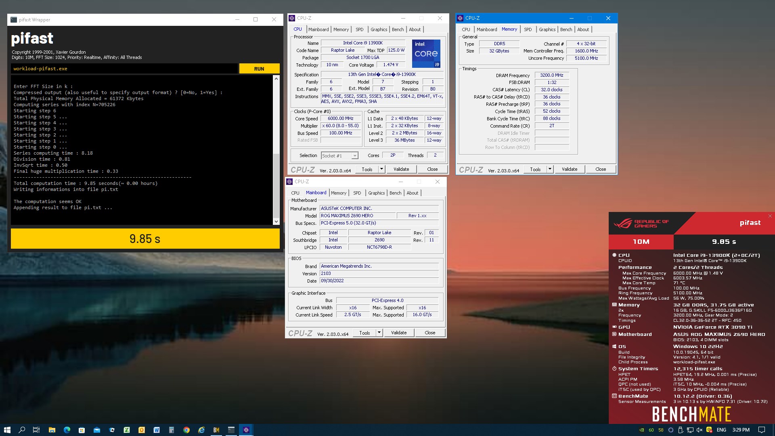Click NVIDIA tray icon
This screenshot has height=436, width=775.
coord(641,430)
